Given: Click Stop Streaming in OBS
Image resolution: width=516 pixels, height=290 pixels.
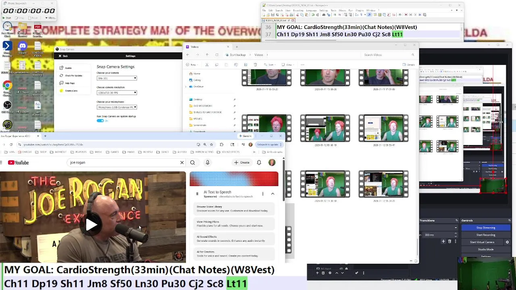Looking at the screenshot, I should 486,228.
